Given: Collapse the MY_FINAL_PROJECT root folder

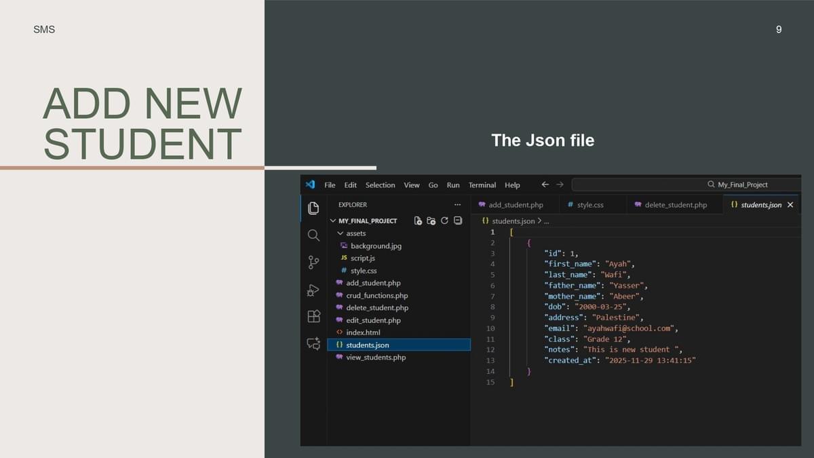Looking at the screenshot, I should pos(333,221).
